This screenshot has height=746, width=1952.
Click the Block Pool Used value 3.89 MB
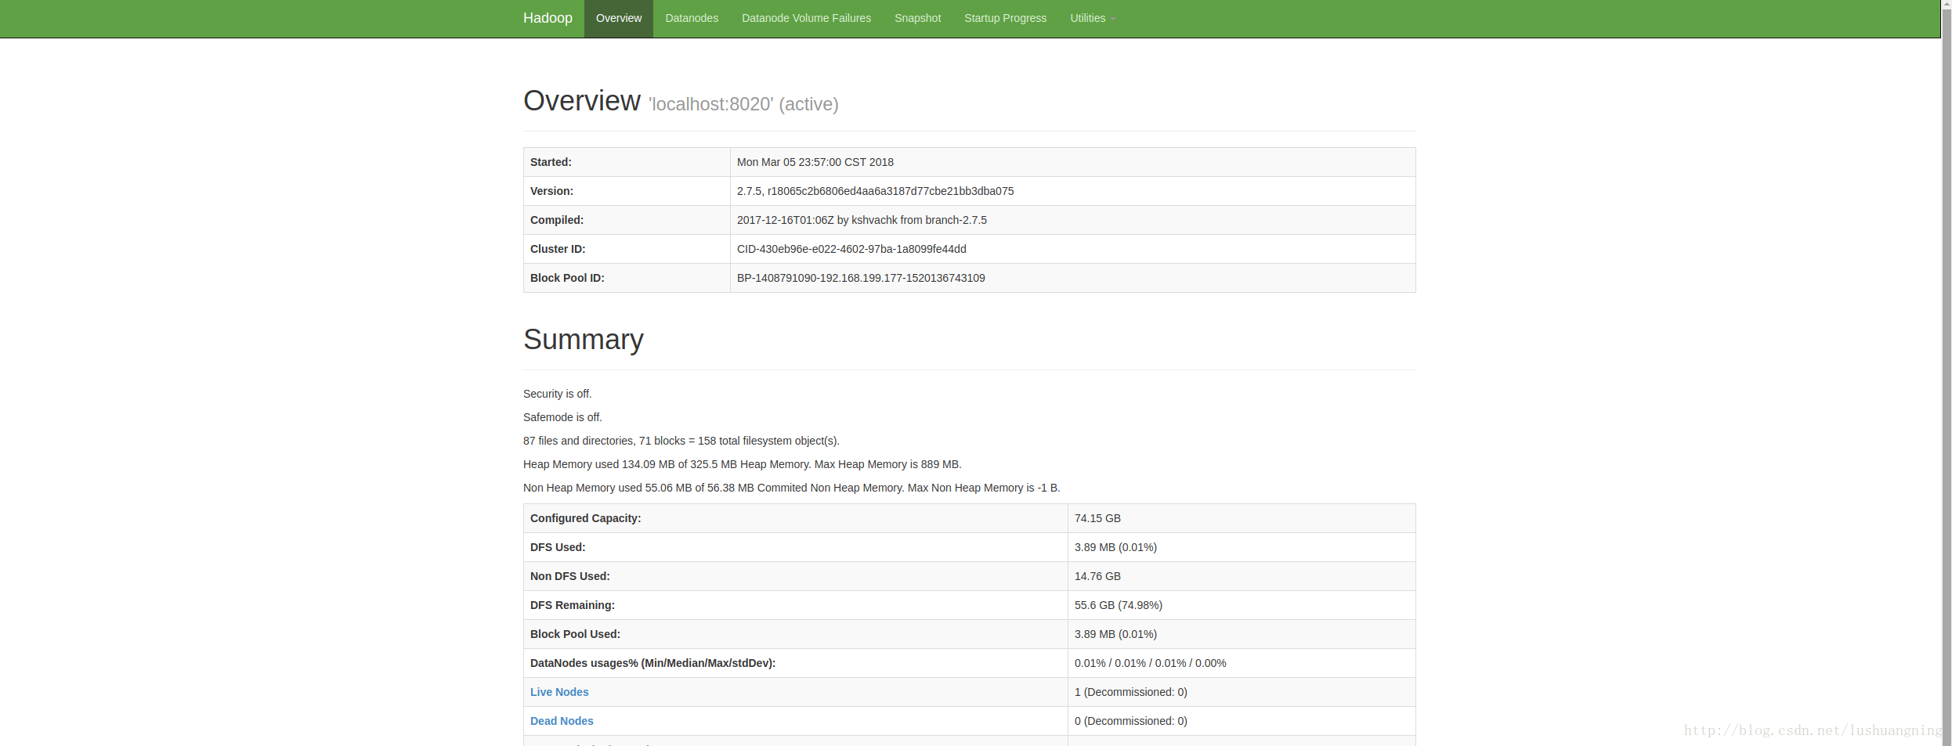1115,634
